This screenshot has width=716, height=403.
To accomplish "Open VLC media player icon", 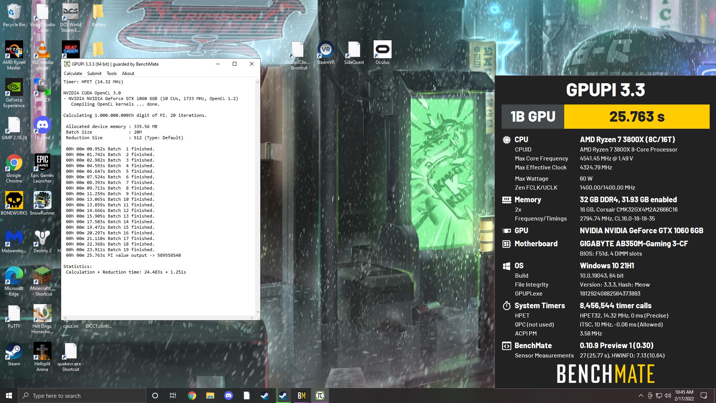I will click(x=42, y=55).
